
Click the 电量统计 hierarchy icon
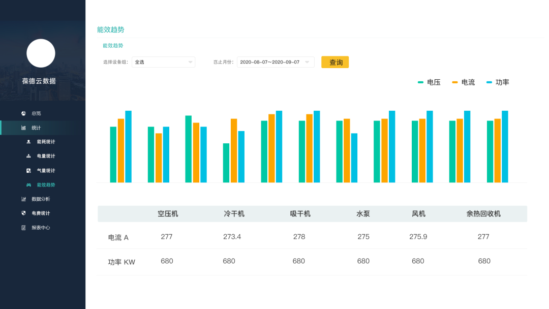tap(28, 156)
